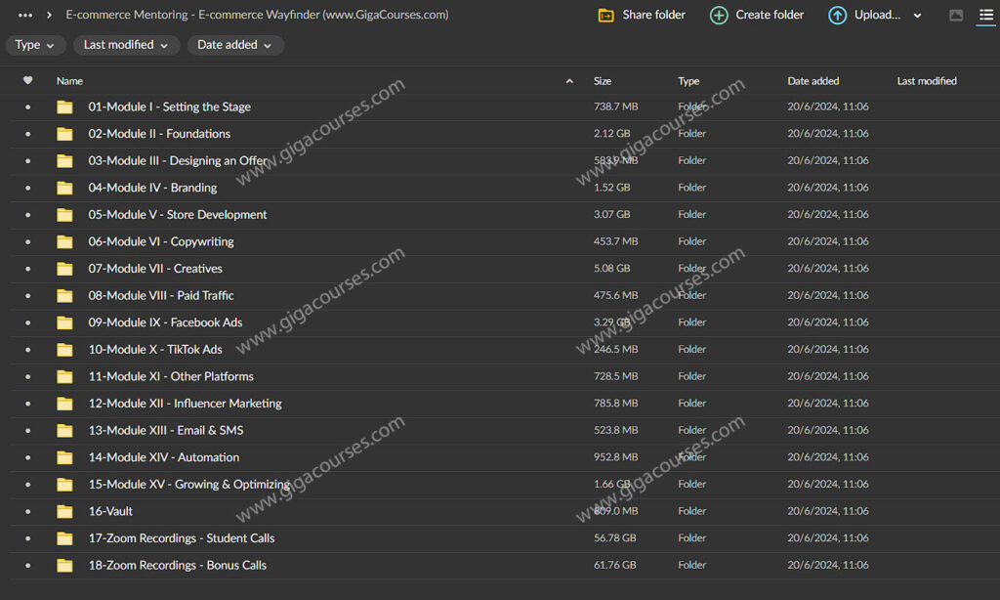
Task: Click the Share folder icon
Action: click(x=606, y=15)
